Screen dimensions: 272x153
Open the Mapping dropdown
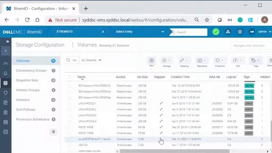[x=184, y=60]
